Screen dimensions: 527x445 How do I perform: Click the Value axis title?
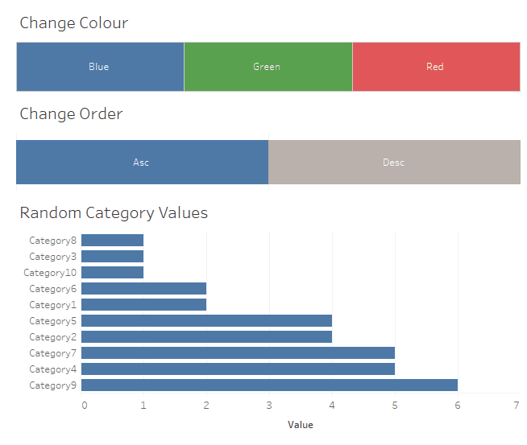[x=301, y=425]
